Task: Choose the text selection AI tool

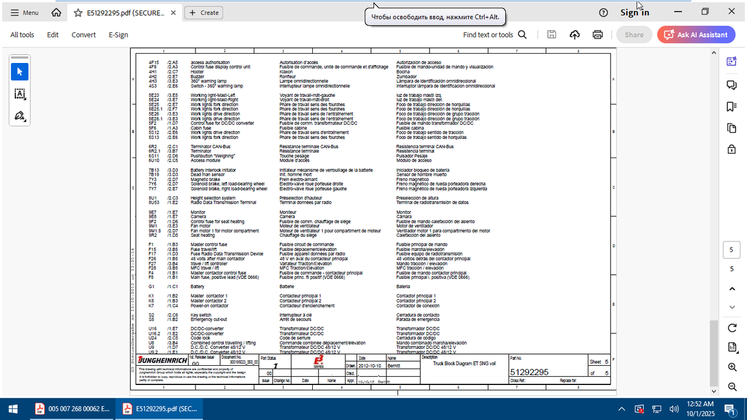Action: pyautogui.click(x=20, y=94)
